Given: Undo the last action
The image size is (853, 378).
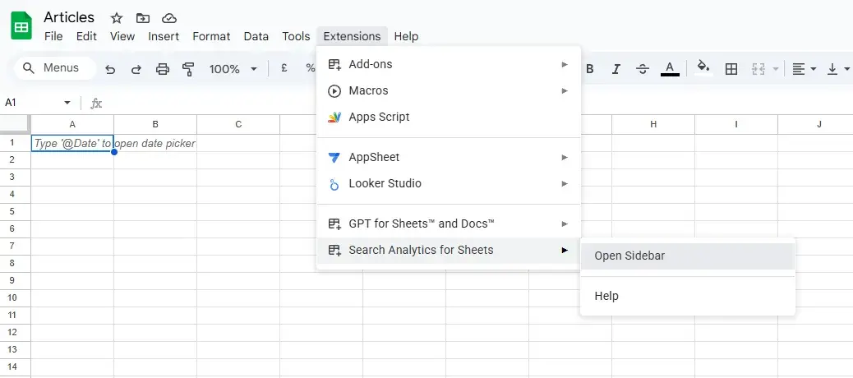Looking at the screenshot, I should click(110, 69).
